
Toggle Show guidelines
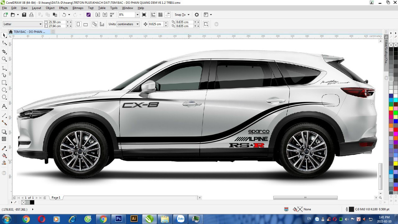168,15
